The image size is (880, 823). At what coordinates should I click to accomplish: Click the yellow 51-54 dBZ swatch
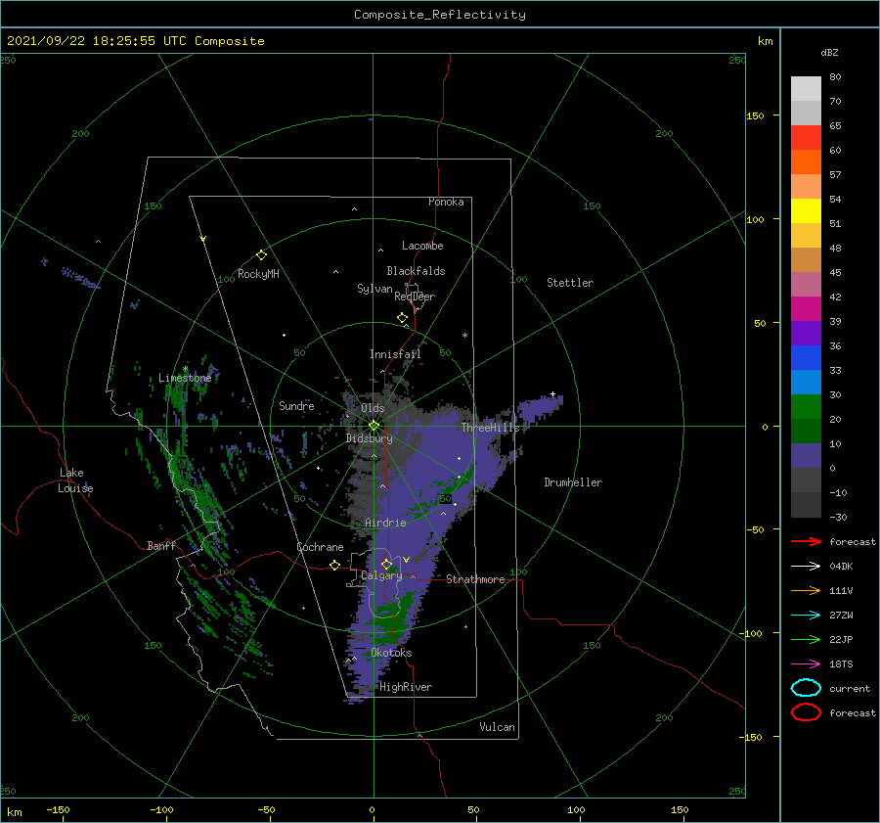pyautogui.click(x=806, y=211)
